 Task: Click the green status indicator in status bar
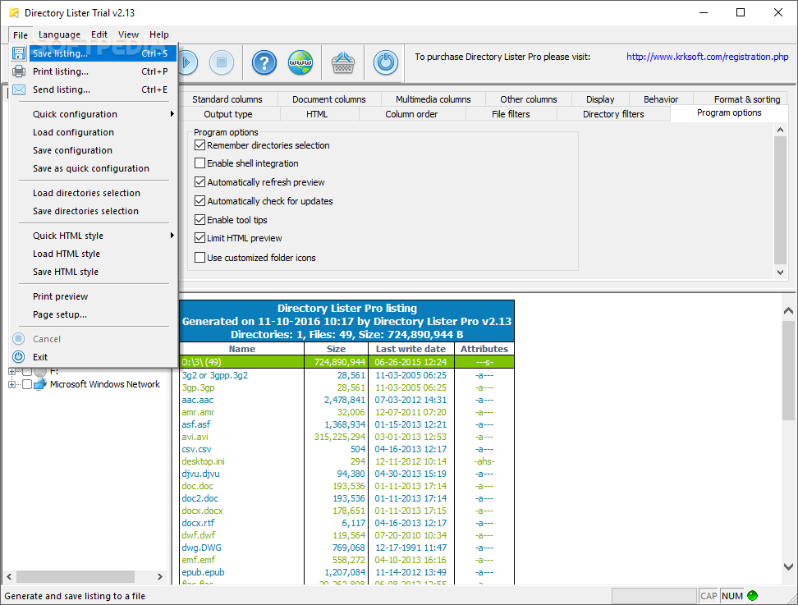click(x=753, y=596)
